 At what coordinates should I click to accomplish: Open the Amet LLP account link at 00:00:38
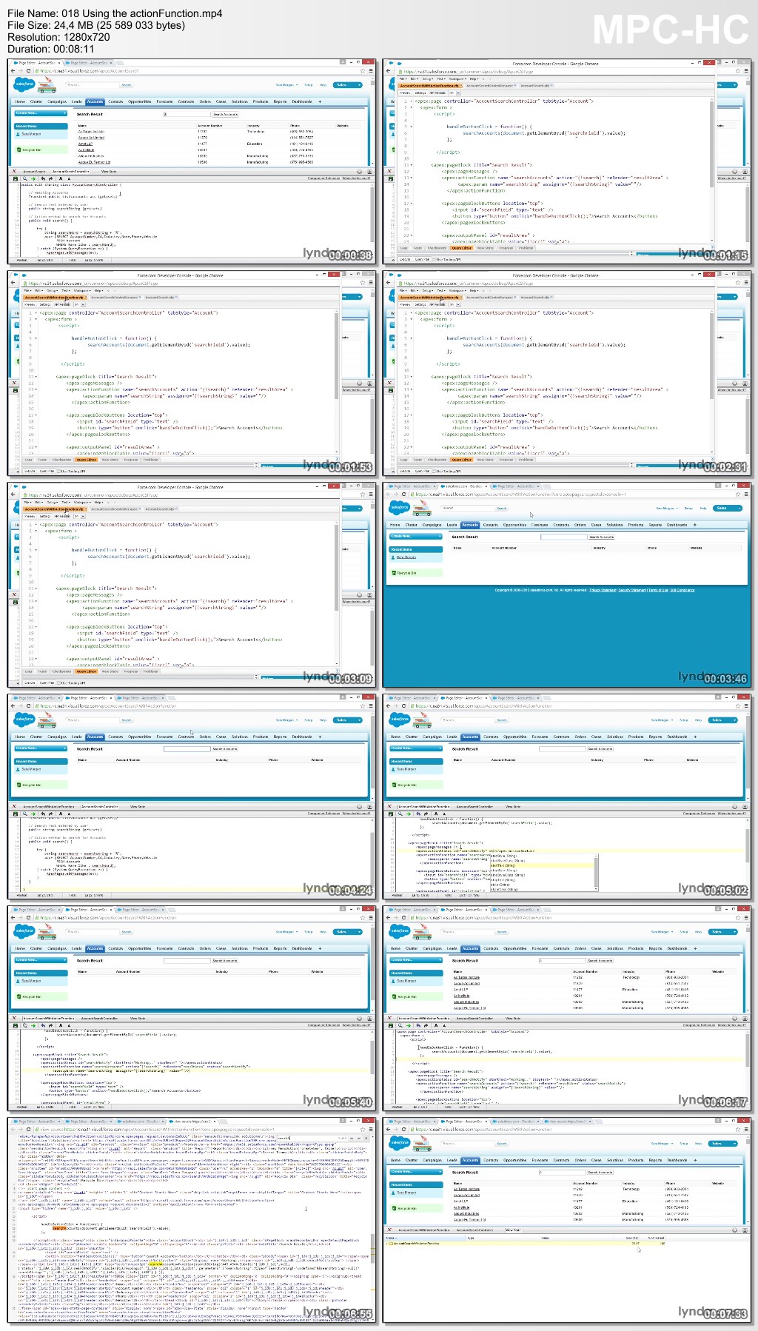point(86,144)
